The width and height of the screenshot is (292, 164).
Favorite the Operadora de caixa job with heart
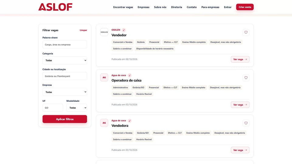246,78
